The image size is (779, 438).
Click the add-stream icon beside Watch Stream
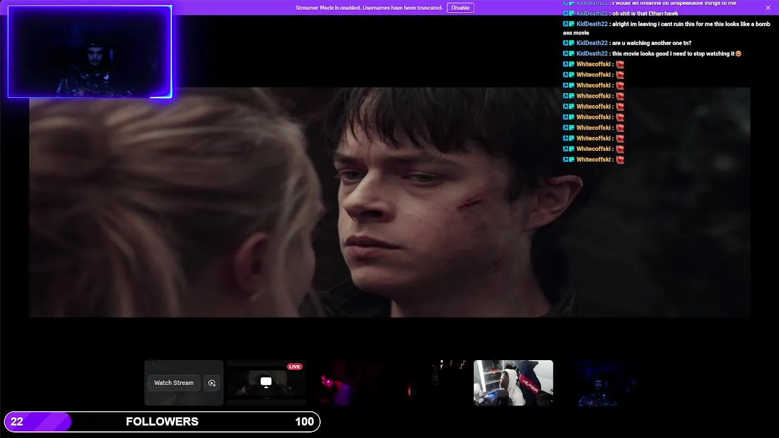pyautogui.click(x=212, y=383)
